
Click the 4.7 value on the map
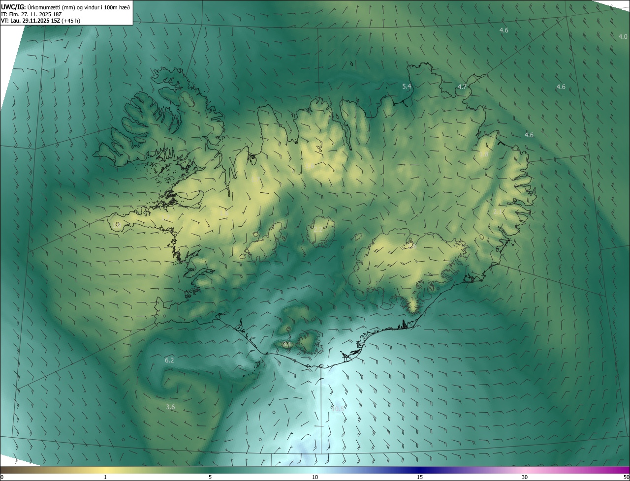462,87
